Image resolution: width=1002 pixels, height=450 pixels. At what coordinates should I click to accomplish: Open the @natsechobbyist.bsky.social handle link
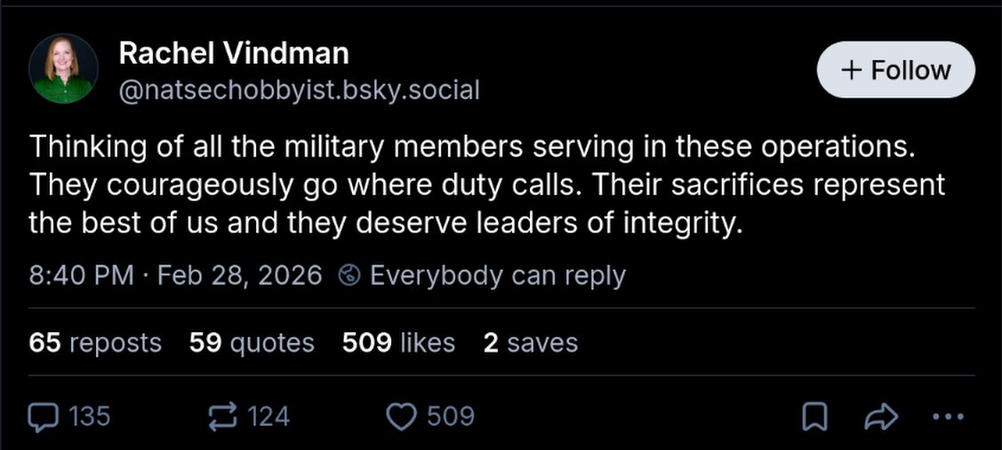(299, 90)
